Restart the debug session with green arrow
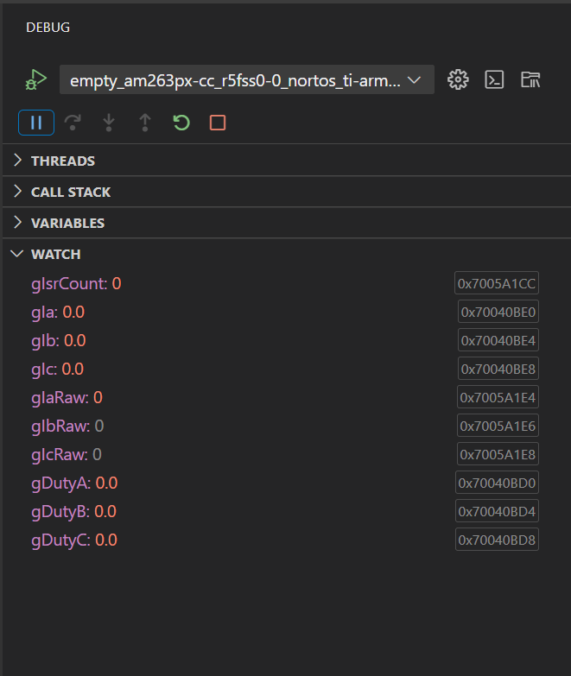This screenshot has height=676, width=571. [181, 123]
